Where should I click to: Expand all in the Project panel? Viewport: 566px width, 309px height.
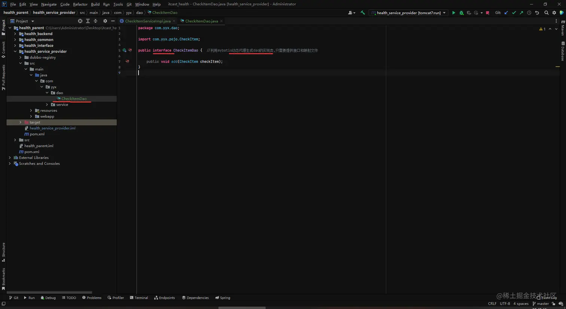point(88,21)
